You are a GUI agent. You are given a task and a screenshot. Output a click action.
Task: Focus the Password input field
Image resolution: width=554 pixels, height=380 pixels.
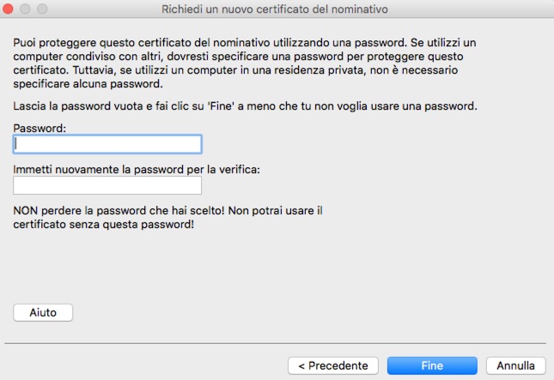coord(107,144)
